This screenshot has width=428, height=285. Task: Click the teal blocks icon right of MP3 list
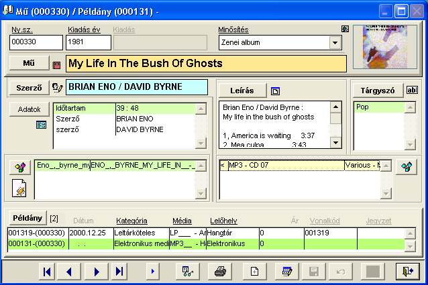pos(407,166)
